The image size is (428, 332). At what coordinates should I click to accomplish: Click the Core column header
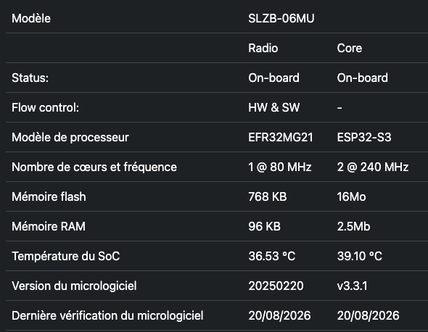350,49
